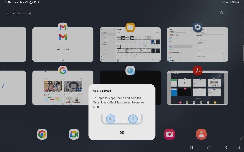Launch the Camera app from the dock
This screenshot has height=152, width=244.
click(x=169, y=134)
